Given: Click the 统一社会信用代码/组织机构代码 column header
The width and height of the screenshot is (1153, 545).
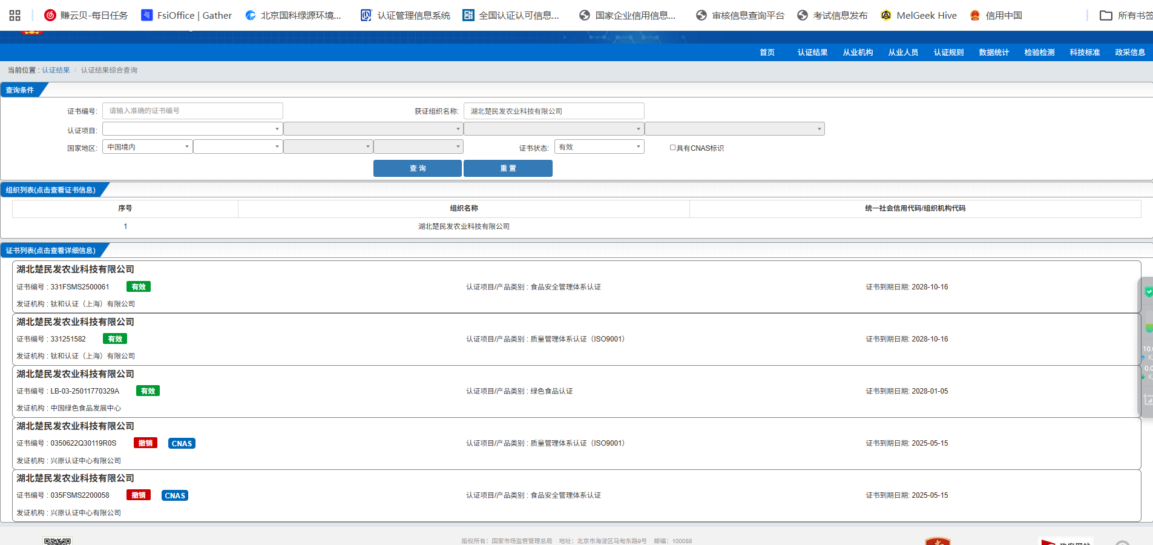Looking at the screenshot, I should [x=915, y=208].
